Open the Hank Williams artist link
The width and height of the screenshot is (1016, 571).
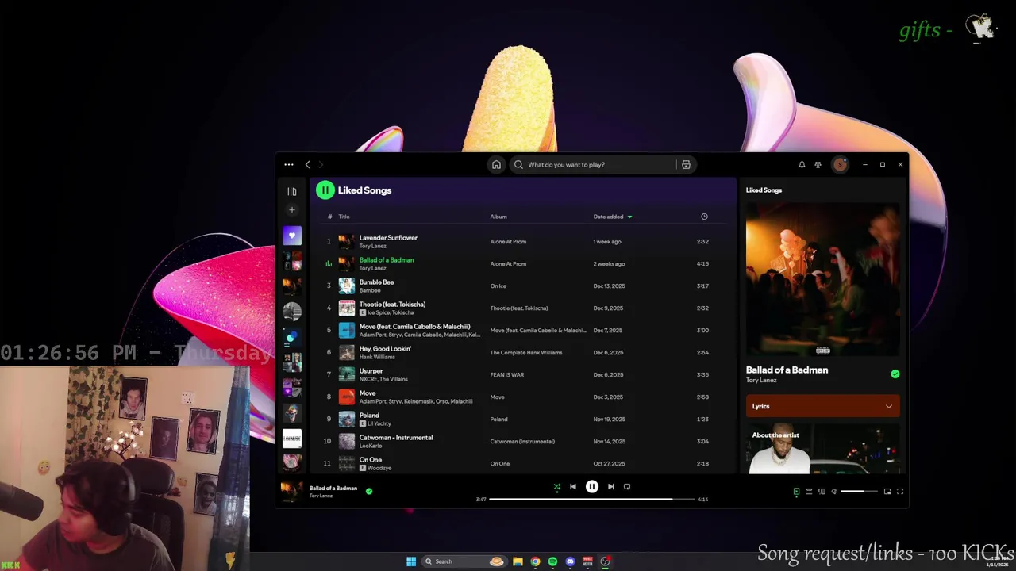(x=377, y=357)
